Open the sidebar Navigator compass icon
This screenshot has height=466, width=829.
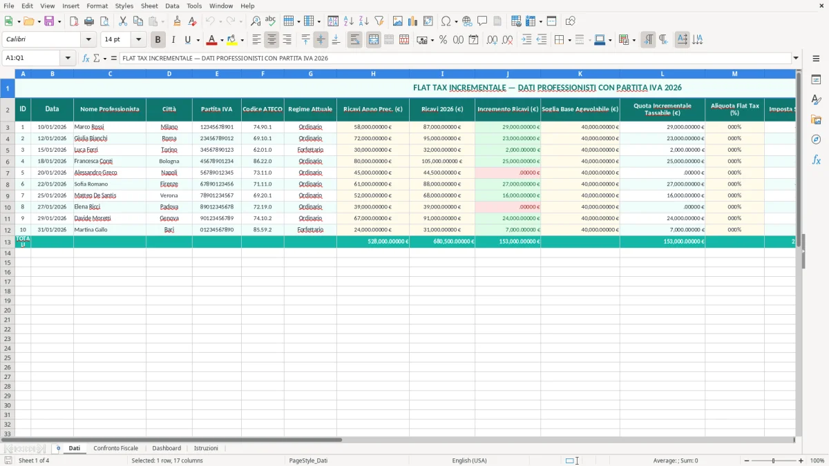tap(816, 139)
